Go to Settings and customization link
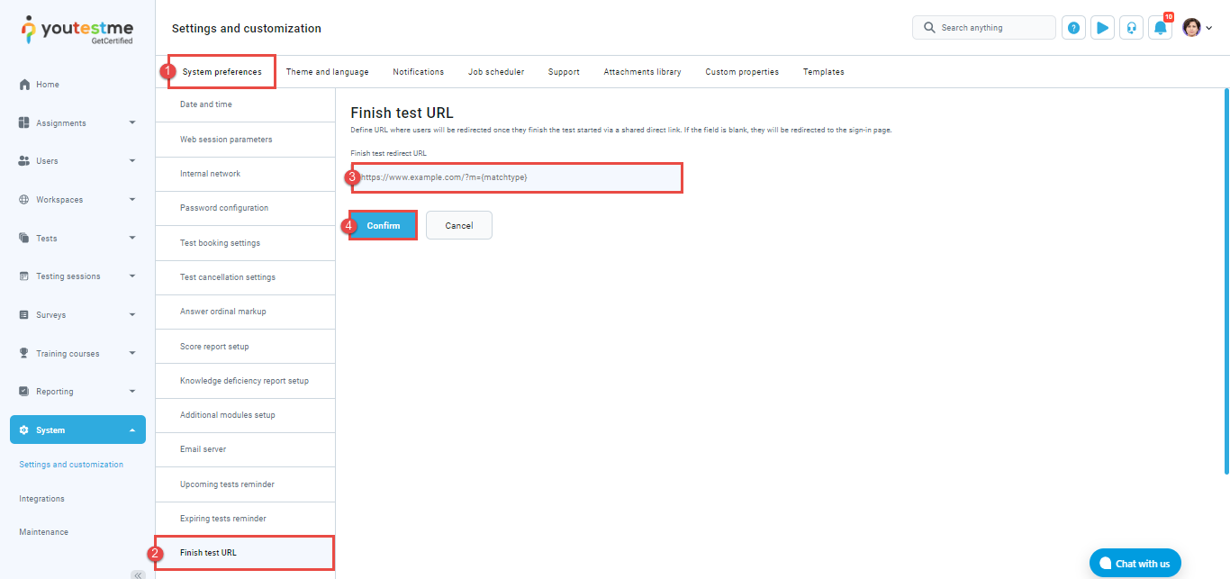The width and height of the screenshot is (1230, 579). [71, 465]
